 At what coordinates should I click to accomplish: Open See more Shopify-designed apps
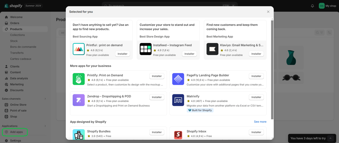(x=260, y=122)
